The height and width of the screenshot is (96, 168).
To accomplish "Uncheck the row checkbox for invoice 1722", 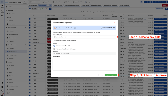I will coord(30,89).
